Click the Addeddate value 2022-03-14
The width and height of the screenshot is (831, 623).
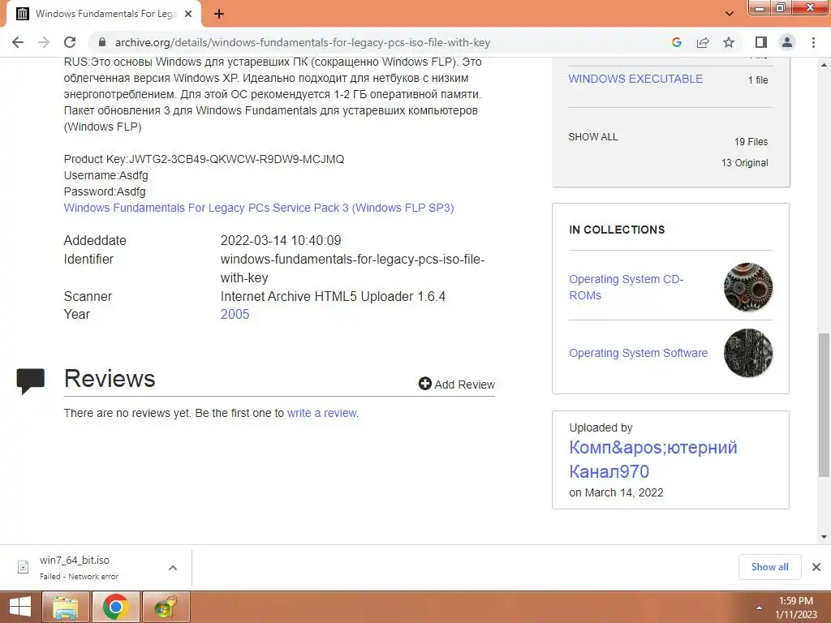click(280, 240)
